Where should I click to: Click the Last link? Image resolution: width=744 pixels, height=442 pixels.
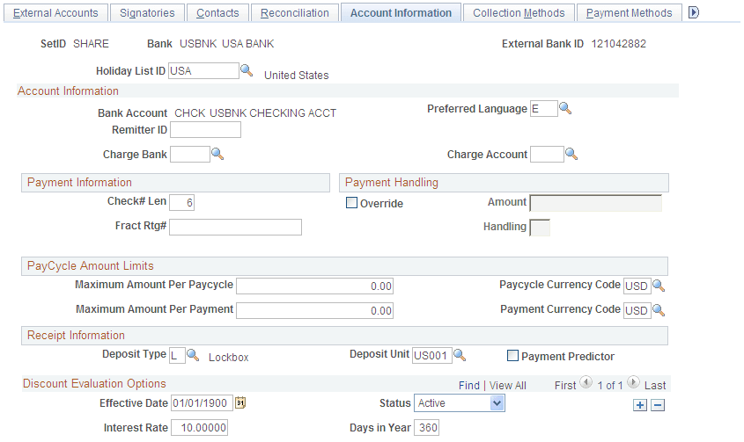coord(655,386)
